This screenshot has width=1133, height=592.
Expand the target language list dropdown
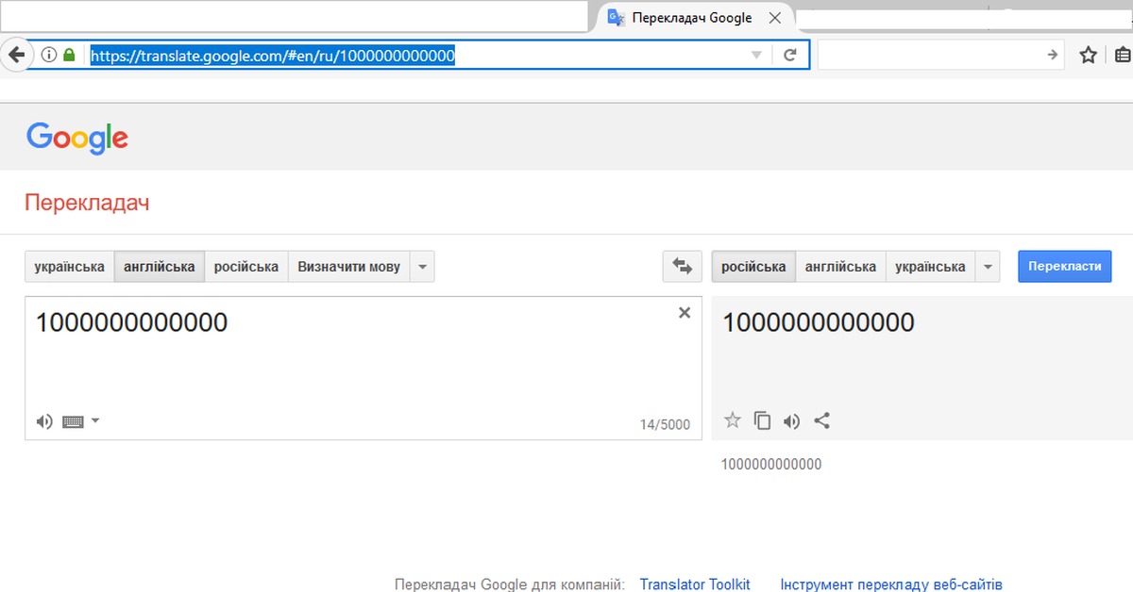988,267
